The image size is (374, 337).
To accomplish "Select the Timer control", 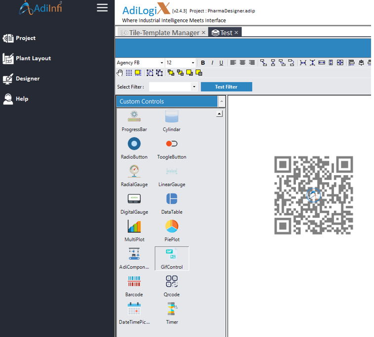I will tap(172, 314).
